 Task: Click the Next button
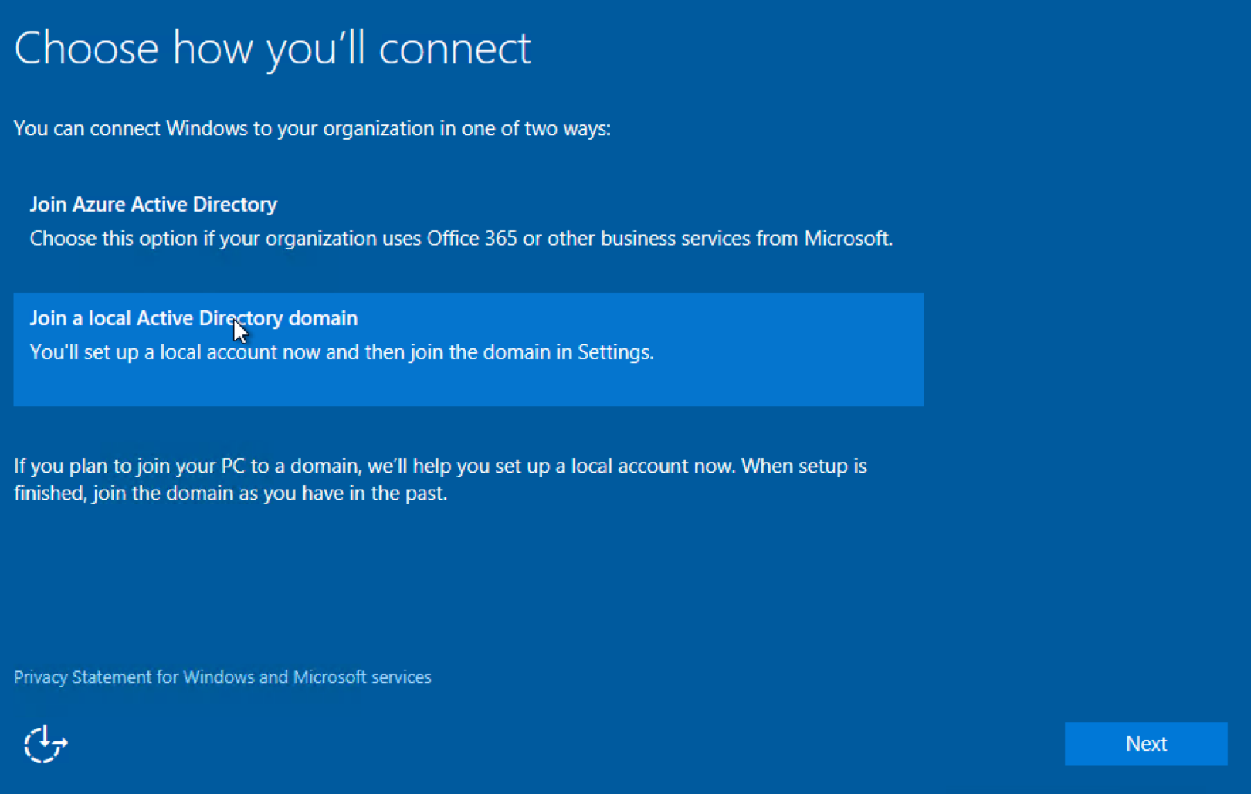pyautogui.click(x=1145, y=744)
